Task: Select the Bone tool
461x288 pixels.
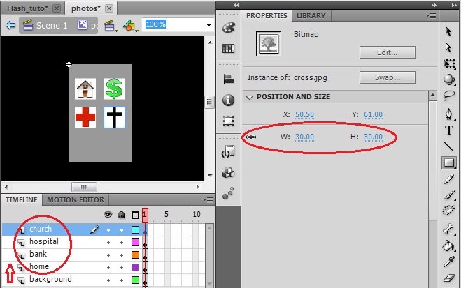Action: click(x=449, y=229)
